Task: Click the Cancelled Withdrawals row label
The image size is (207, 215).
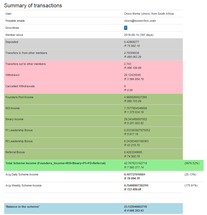Action: tap(20, 86)
